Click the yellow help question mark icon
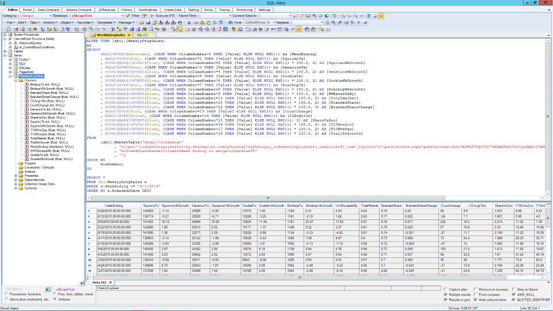 coord(381,16)
